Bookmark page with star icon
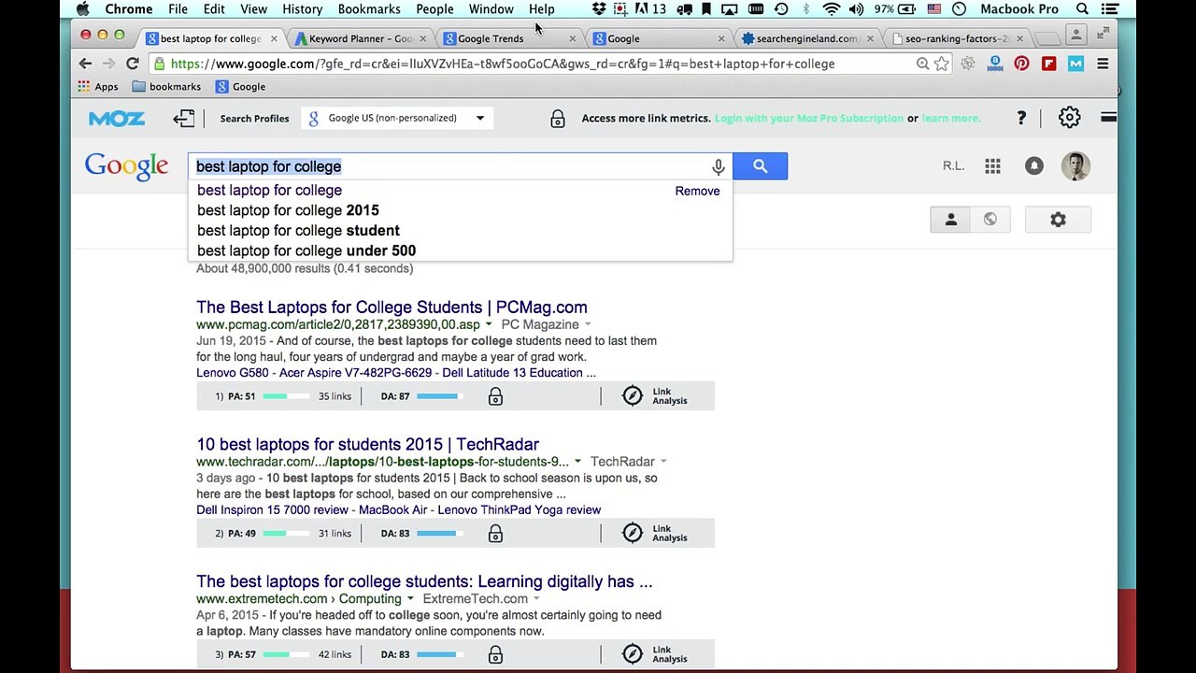 (942, 64)
